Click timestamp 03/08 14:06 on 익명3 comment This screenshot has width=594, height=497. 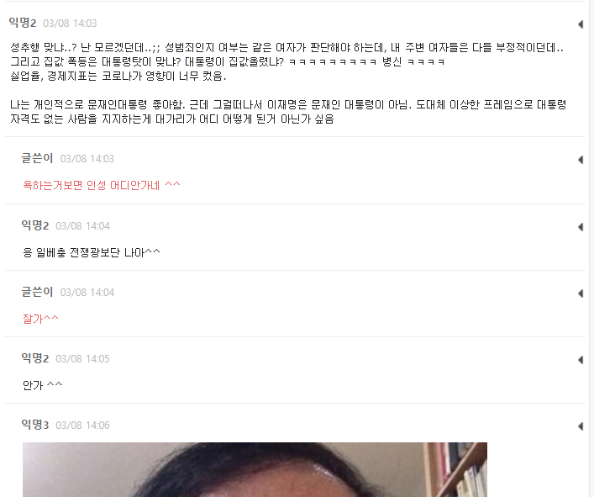pos(82,426)
